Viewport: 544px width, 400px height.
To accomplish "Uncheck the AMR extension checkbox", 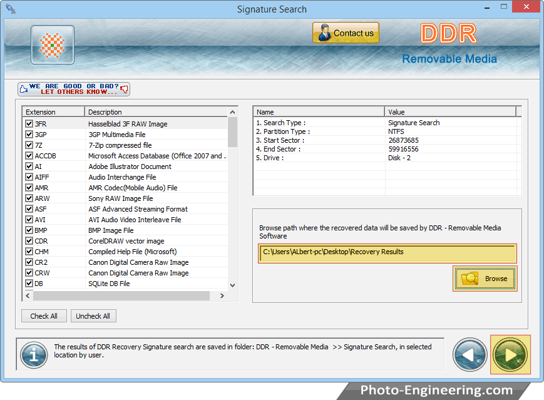I will (x=29, y=188).
